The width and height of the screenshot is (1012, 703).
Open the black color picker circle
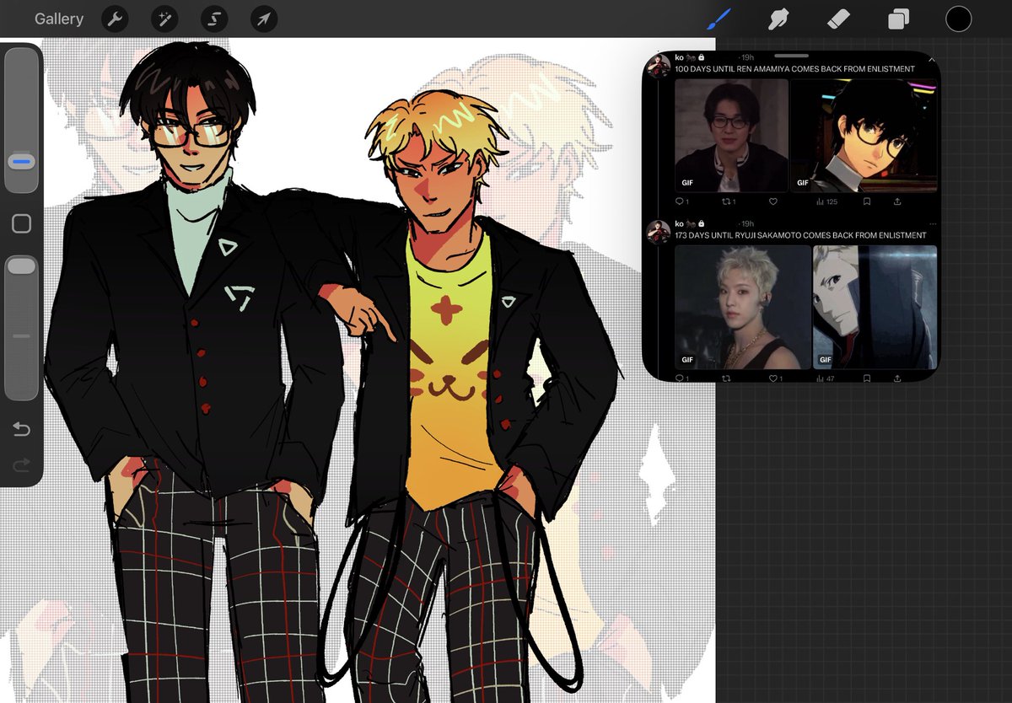958,19
